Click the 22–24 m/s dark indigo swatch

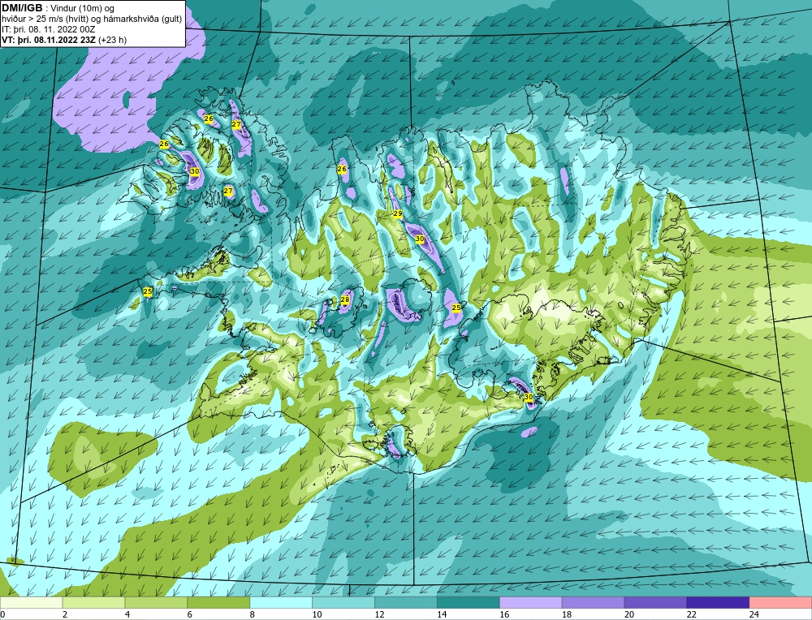719,603
